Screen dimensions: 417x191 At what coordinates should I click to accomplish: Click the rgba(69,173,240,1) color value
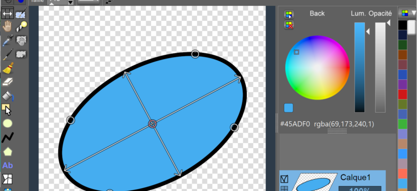click(x=344, y=124)
